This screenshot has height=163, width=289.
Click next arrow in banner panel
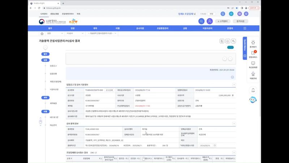point(230,59)
